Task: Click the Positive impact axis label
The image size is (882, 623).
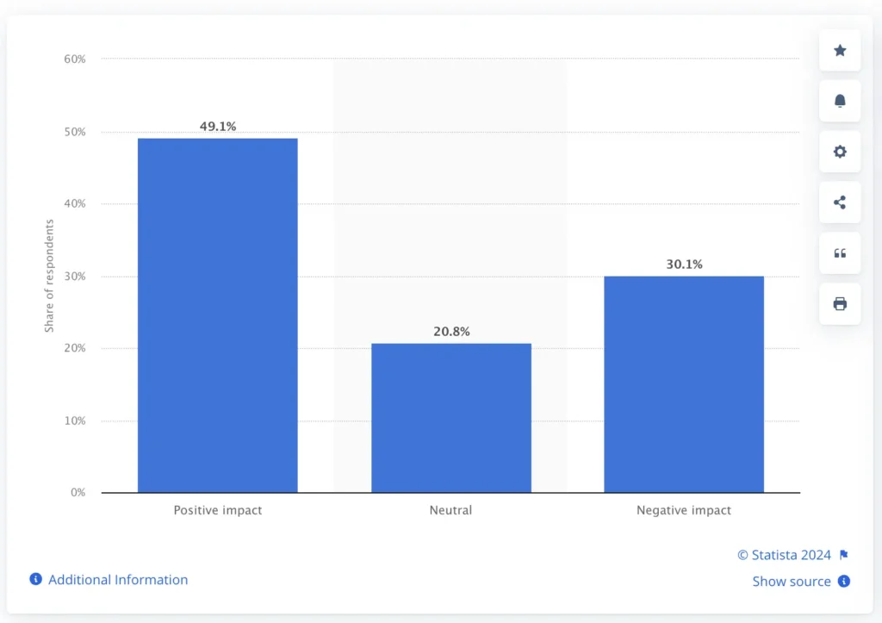Action: [218, 510]
